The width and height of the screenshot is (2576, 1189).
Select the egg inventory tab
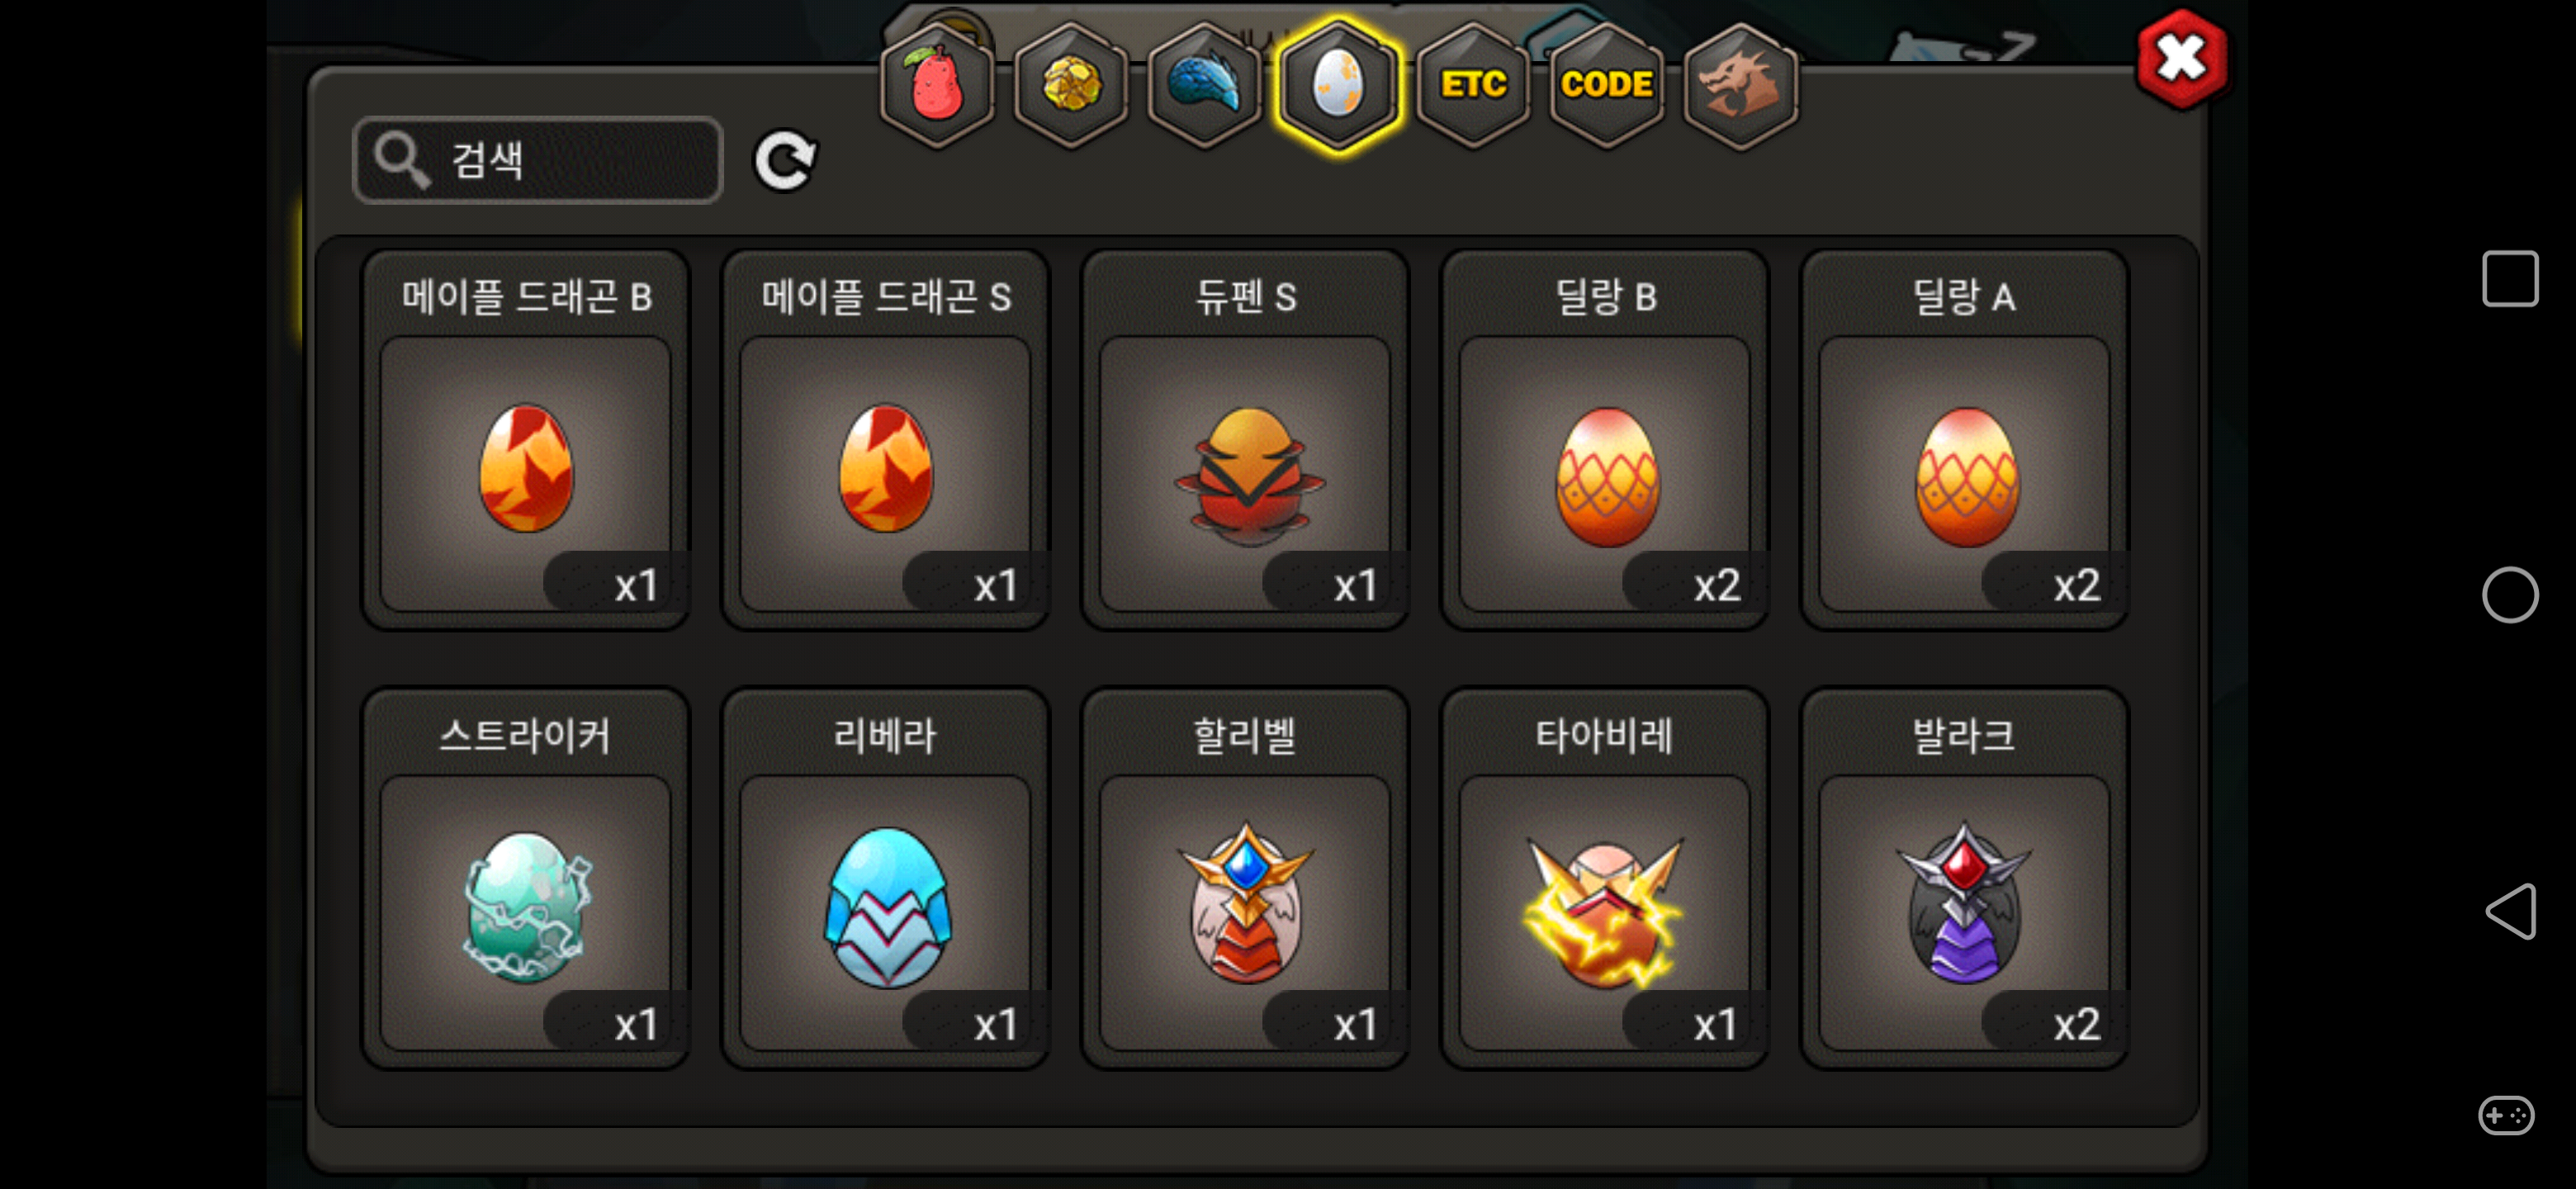pyautogui.click(x=1338, y=86)
